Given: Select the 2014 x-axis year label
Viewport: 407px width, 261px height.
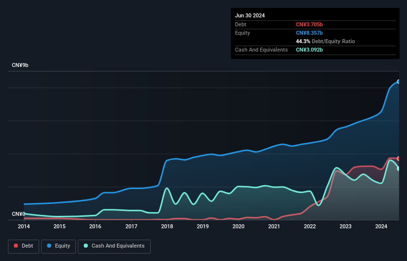Looking at the screenshot, I should point(23,227).
